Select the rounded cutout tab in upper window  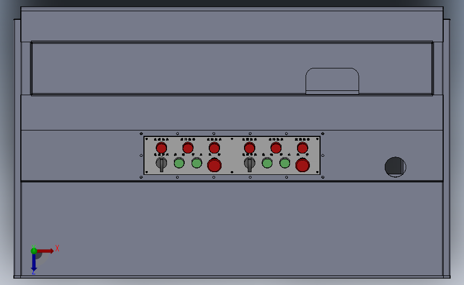pyautogui.click(x=332, y=81)
